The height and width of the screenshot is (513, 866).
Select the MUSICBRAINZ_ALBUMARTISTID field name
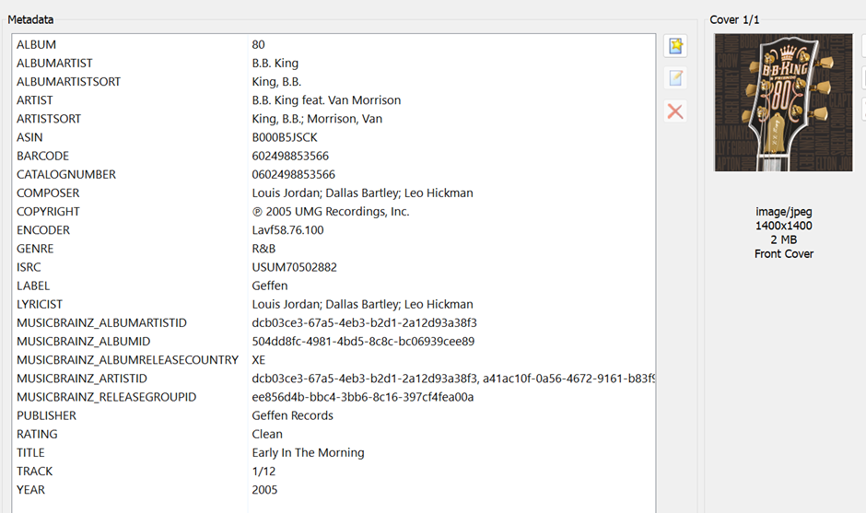(101, 323)
